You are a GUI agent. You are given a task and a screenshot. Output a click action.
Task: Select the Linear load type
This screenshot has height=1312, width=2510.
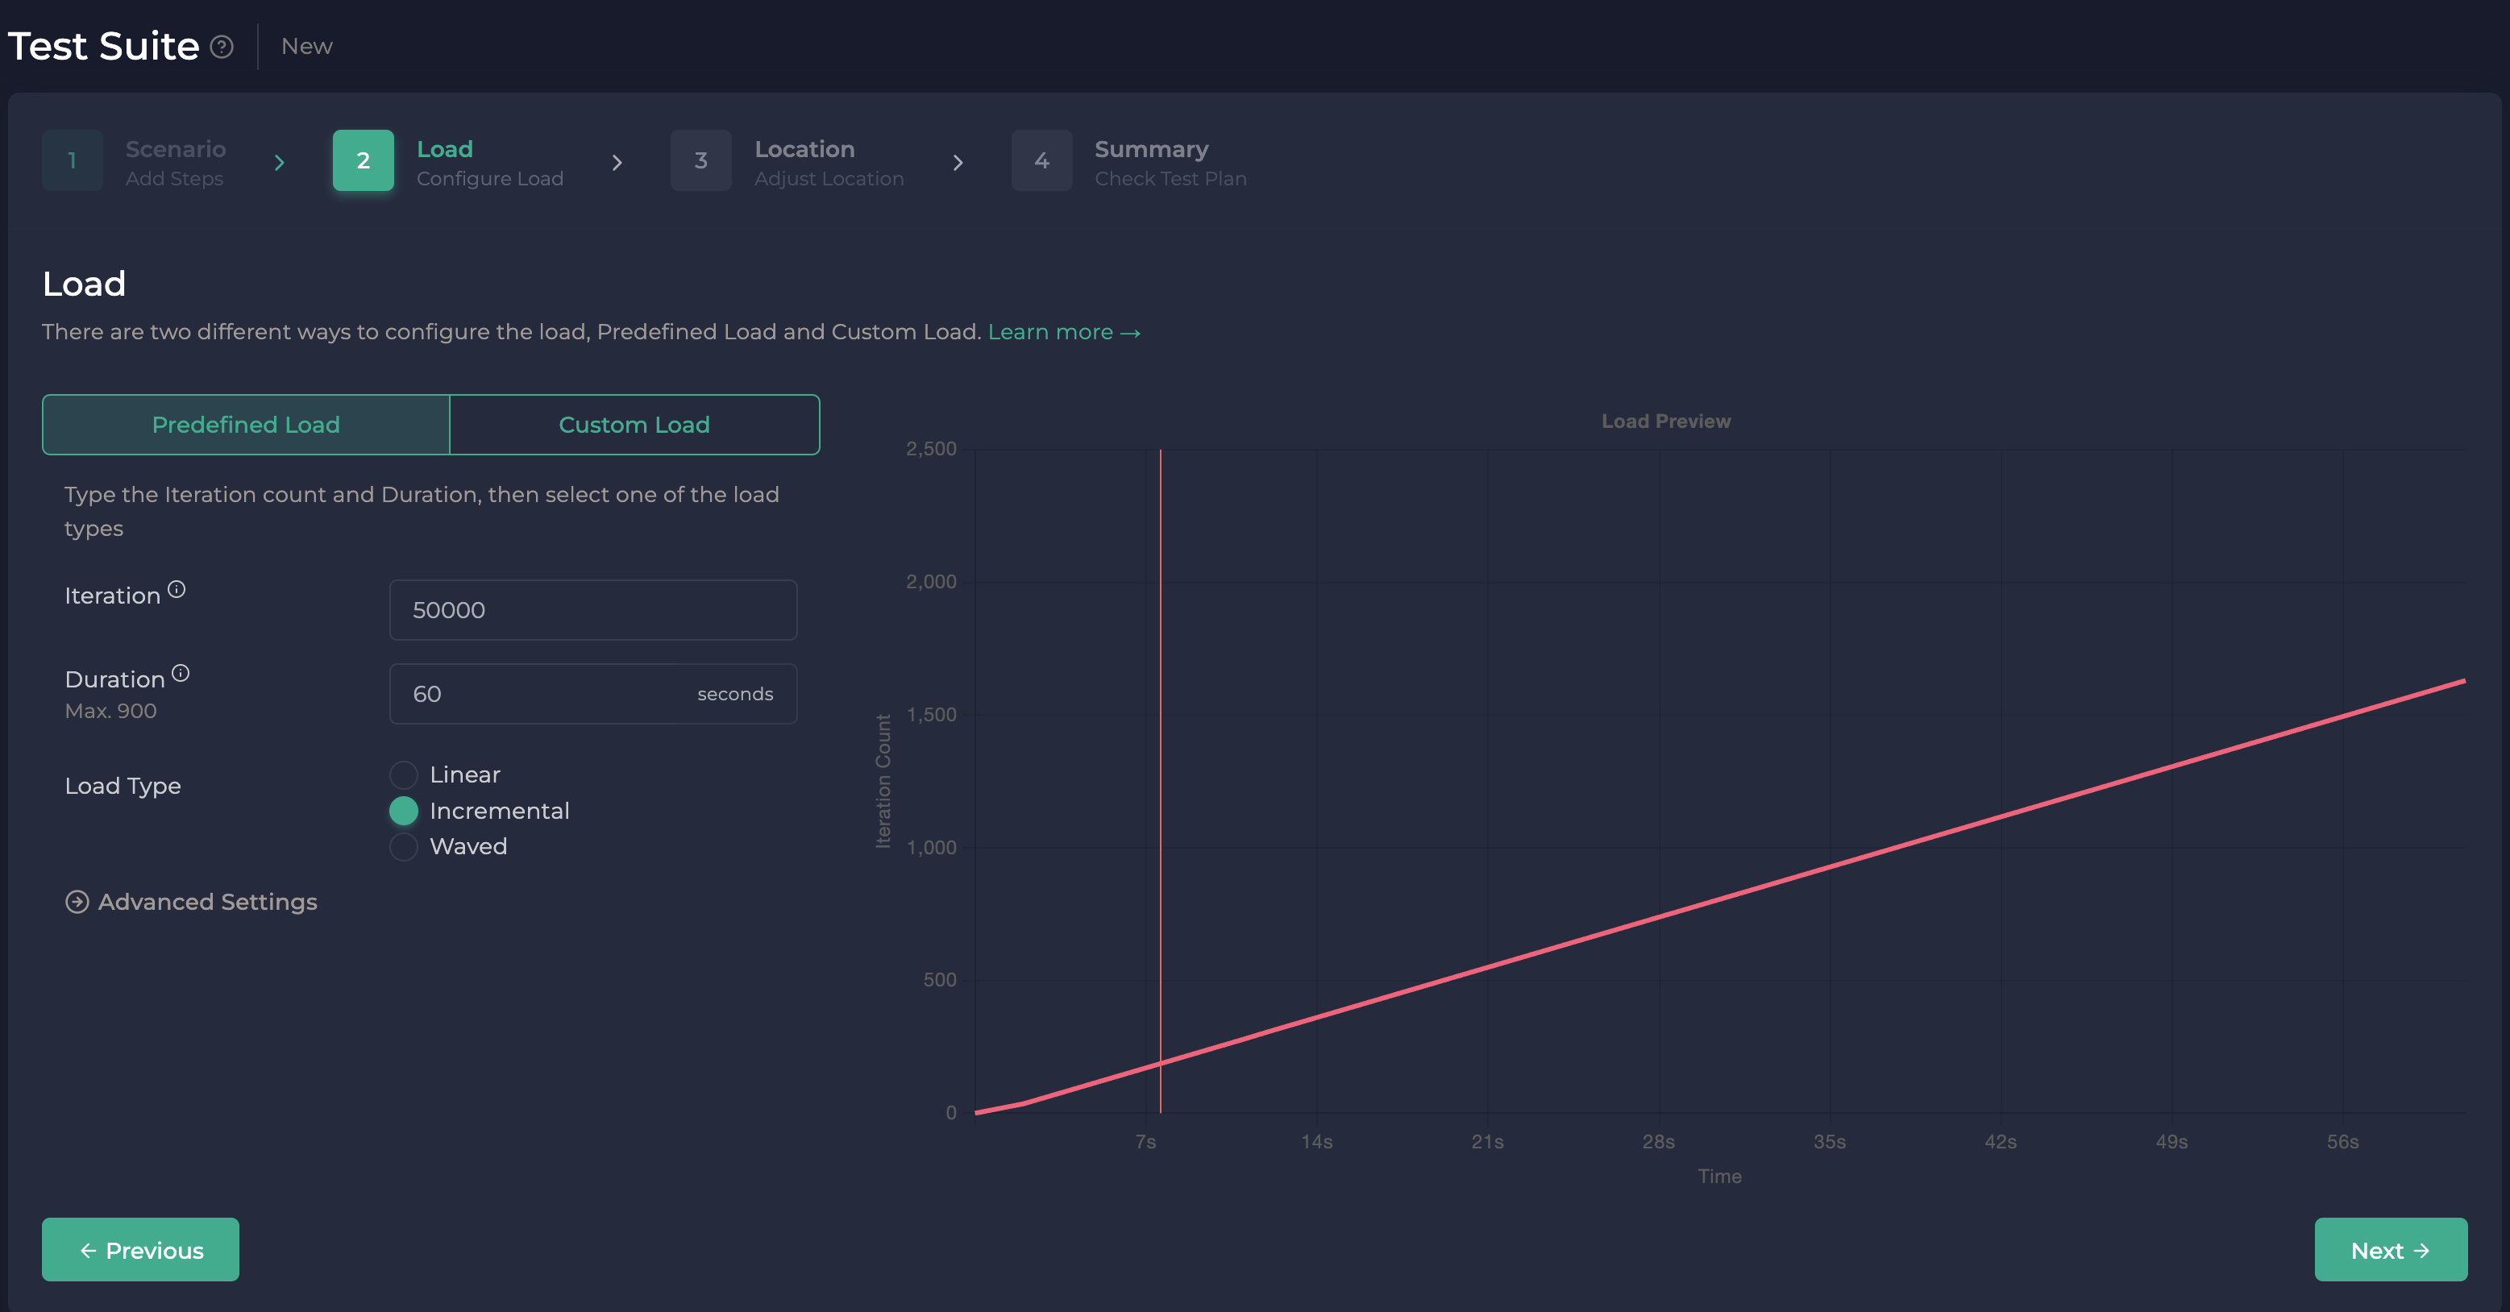403,775
